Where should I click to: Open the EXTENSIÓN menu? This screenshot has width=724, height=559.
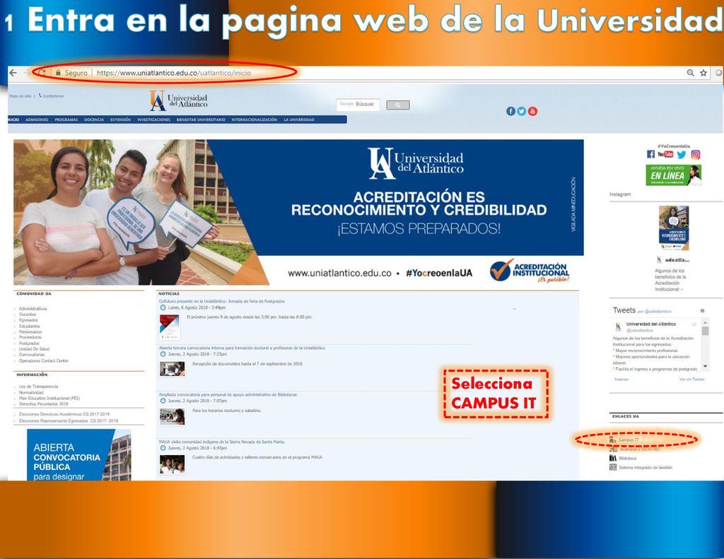(x=120, y=119)
